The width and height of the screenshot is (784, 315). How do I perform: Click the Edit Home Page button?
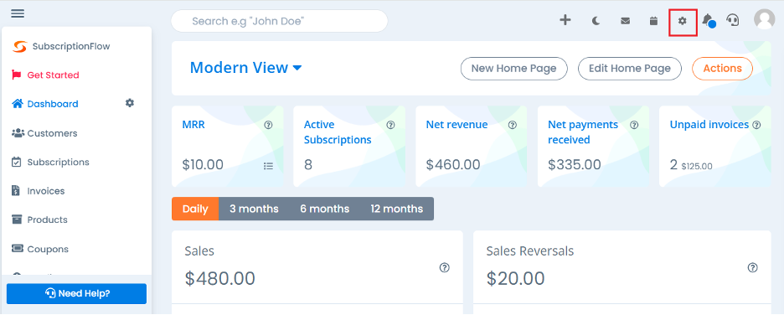point(630,69)
